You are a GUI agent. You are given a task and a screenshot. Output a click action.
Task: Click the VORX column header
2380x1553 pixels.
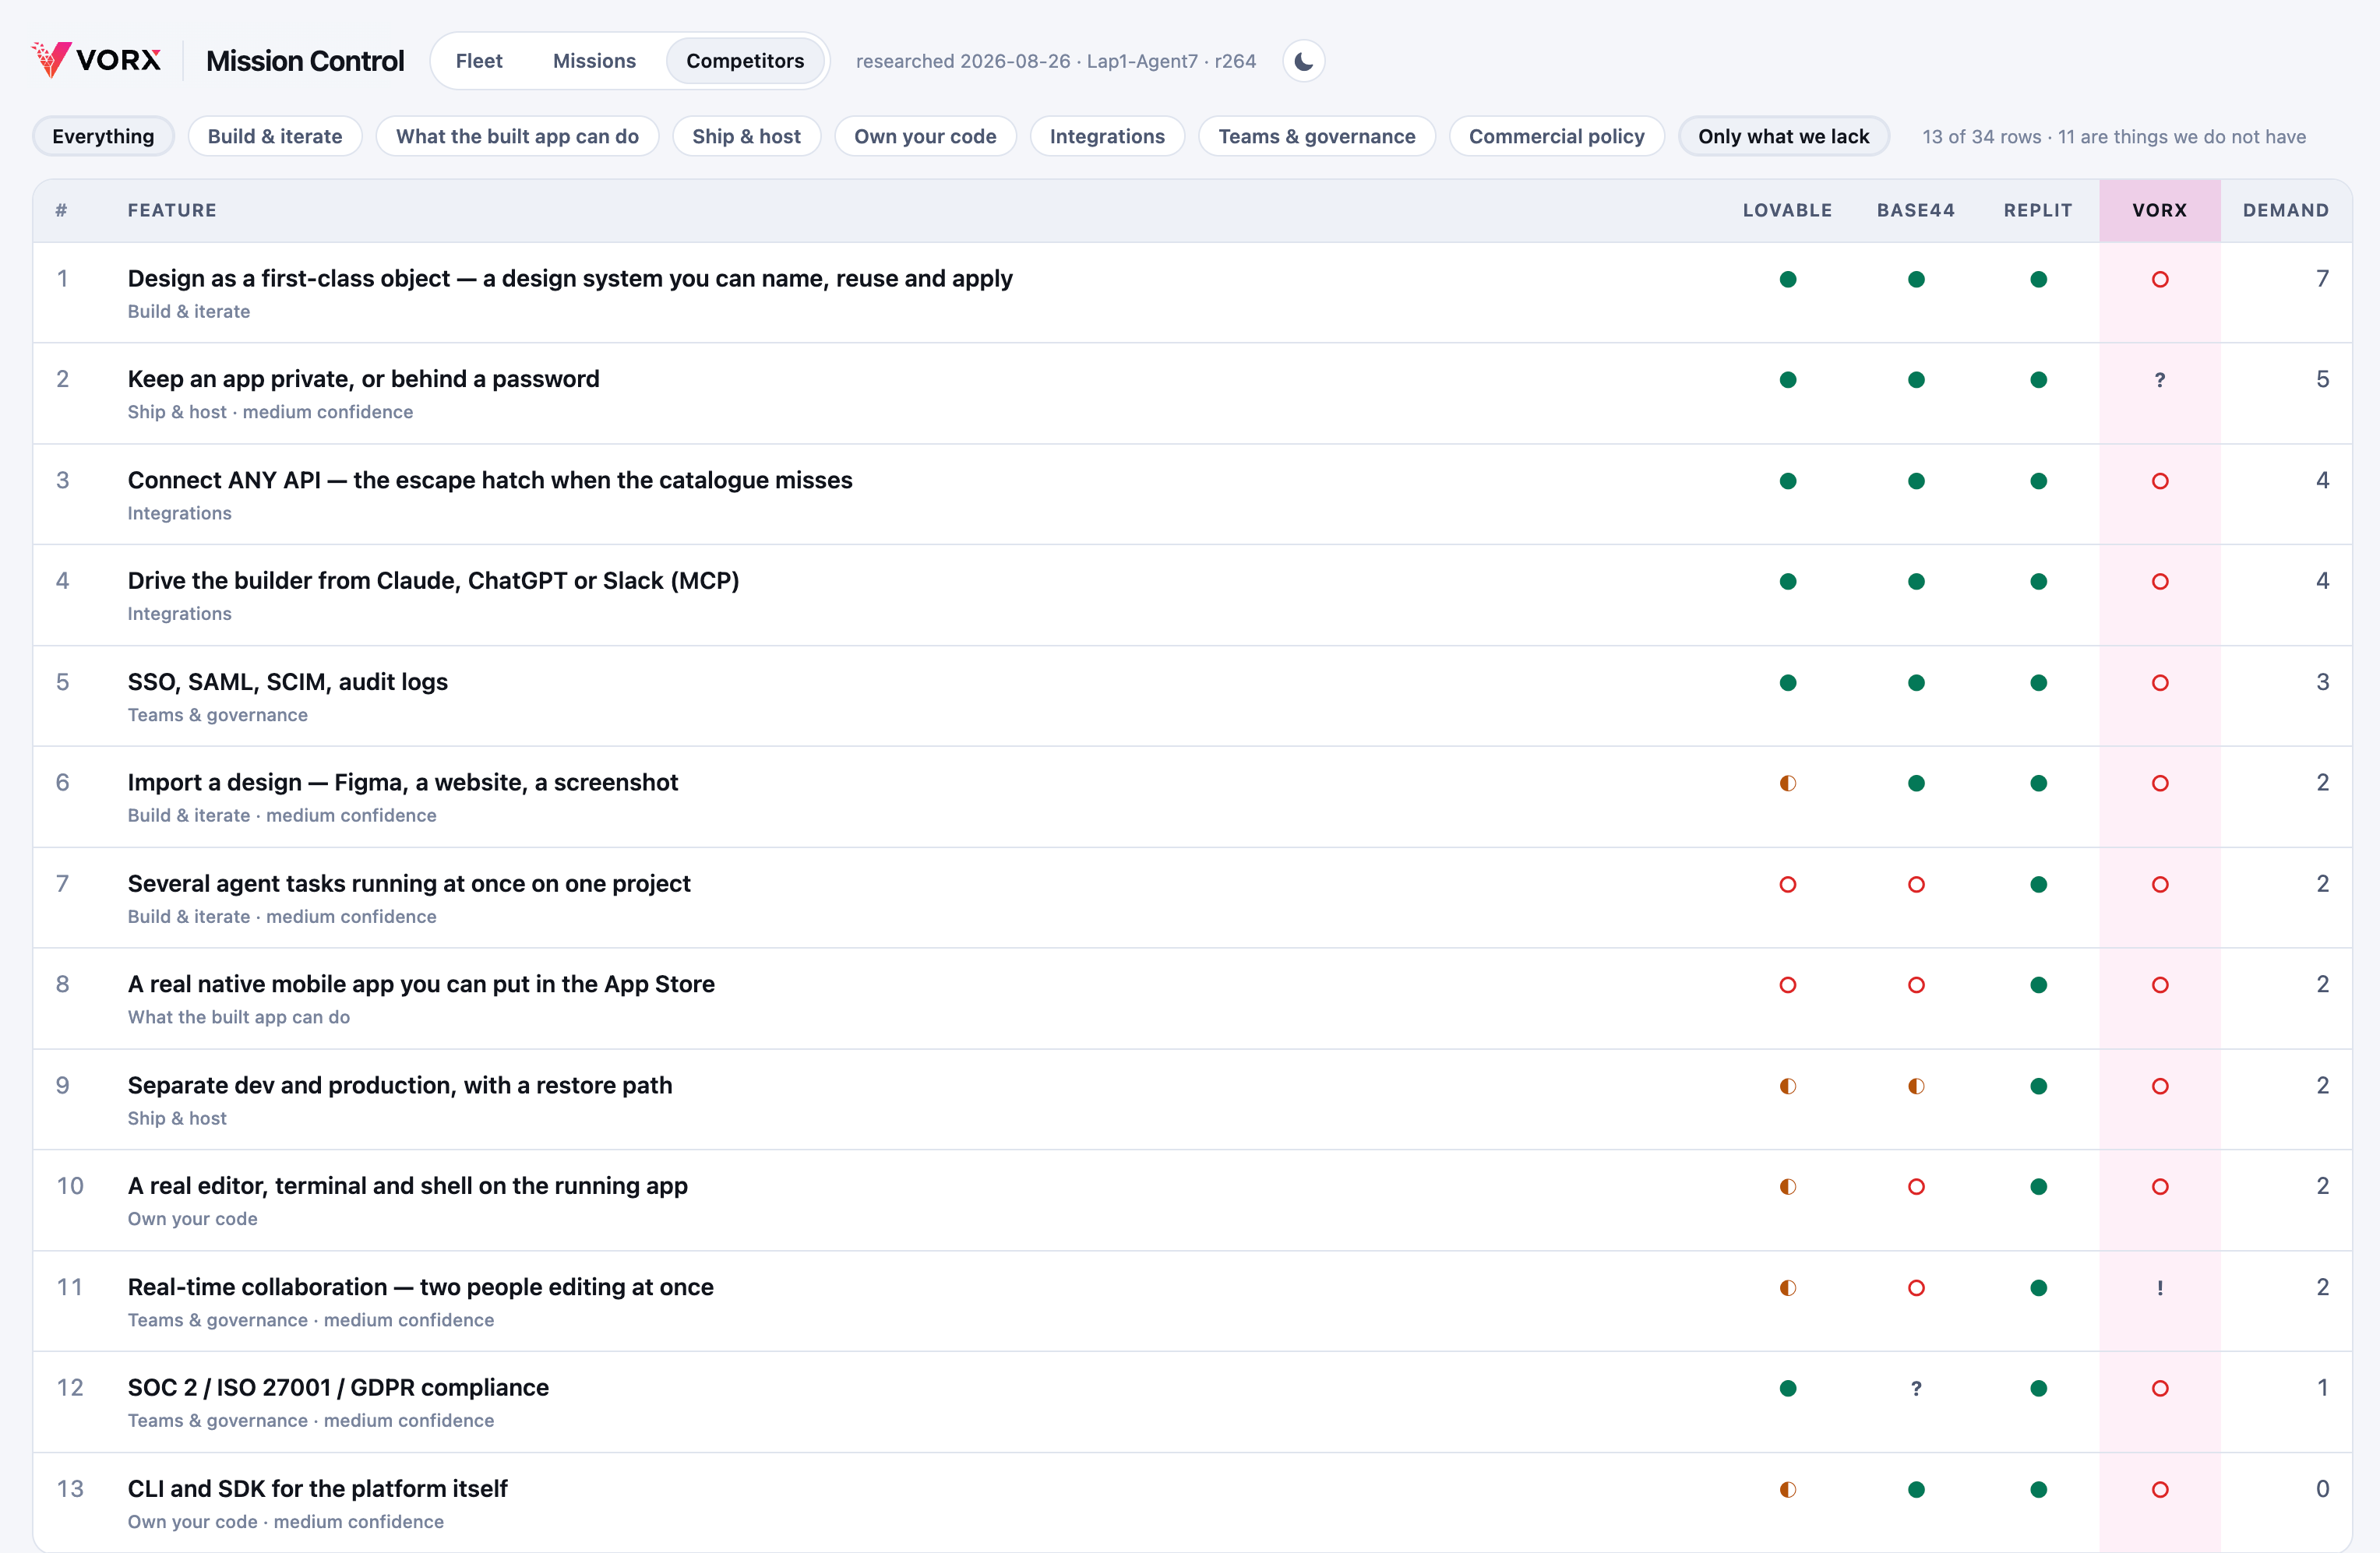click(2159, 210)
